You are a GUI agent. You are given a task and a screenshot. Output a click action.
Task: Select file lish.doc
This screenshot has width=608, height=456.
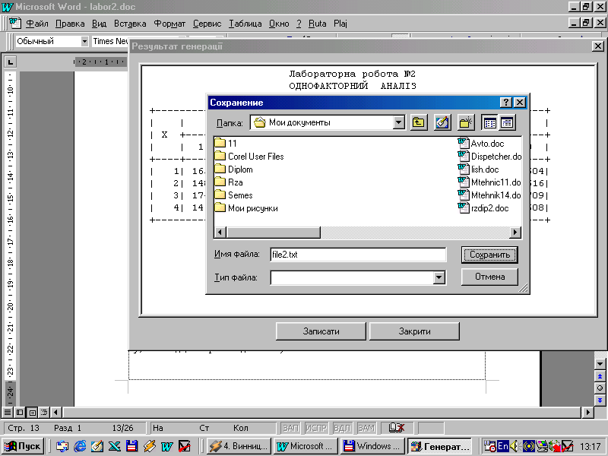(478, 169)
